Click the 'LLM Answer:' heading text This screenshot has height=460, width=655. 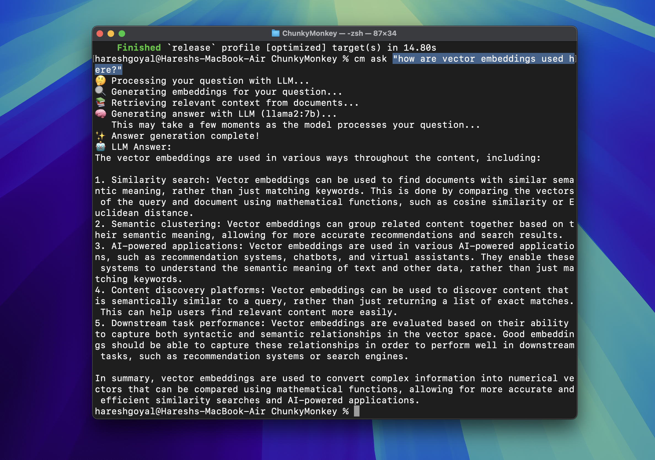(x=141, y=147)
